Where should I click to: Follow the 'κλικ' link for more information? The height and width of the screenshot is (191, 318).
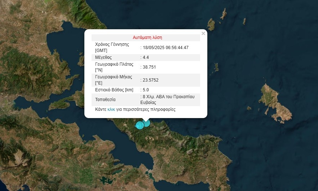tap(111, 109)
